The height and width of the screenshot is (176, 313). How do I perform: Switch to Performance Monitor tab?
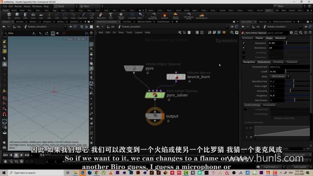click(x=282, y=22)
